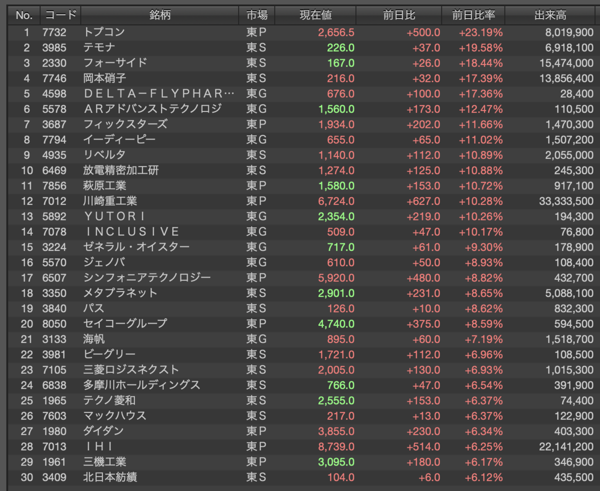600x491 pixels.
Task: Click the 前日比率 column header
Action: [473, 15]
